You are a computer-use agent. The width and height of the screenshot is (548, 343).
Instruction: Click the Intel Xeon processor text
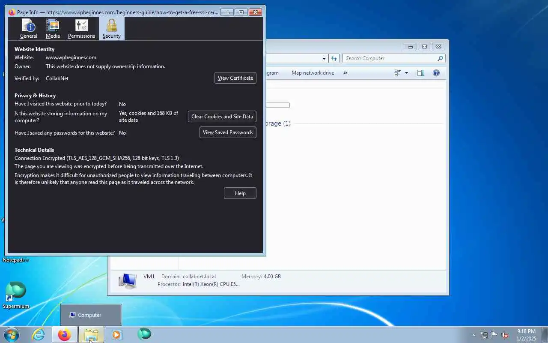coord(211,284)
